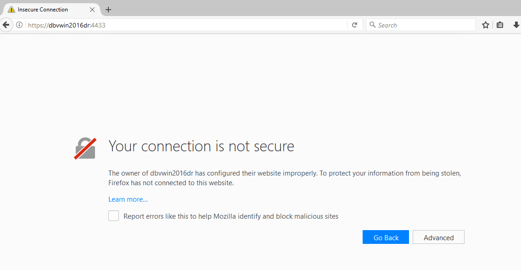Focus the address bar URL field
The height and width of the screenshot is (270, 521).
[186, 25]
